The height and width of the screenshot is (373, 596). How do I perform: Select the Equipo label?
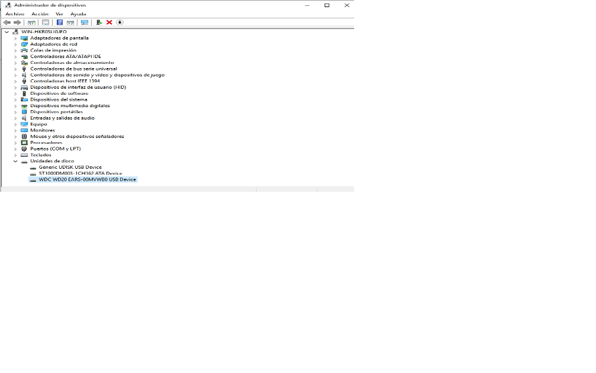coord(38,124)
